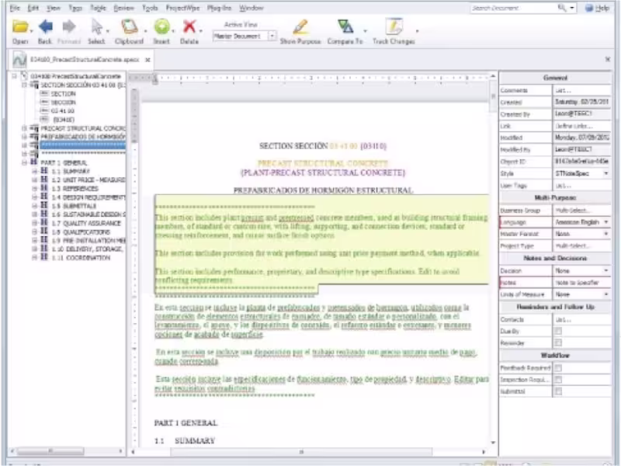
Task: Click the document tab file icon
Action: point(19,60)
